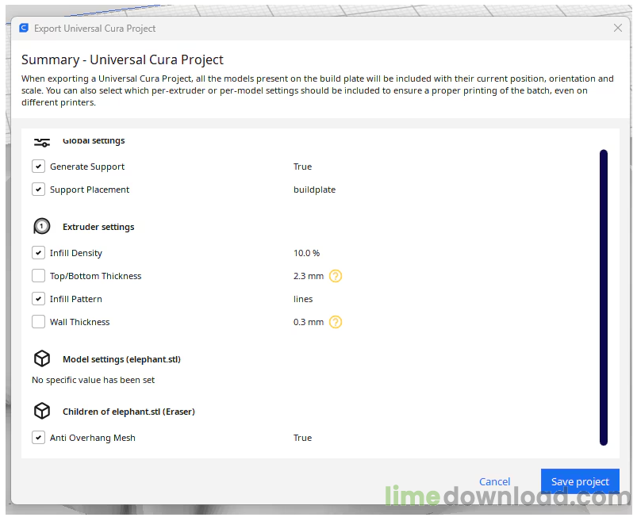The height and width of the screenshot is (521, 637).
Task: Click the Children of elephant.stl (Eraser) heading
Action: click(x=129, y=412)
